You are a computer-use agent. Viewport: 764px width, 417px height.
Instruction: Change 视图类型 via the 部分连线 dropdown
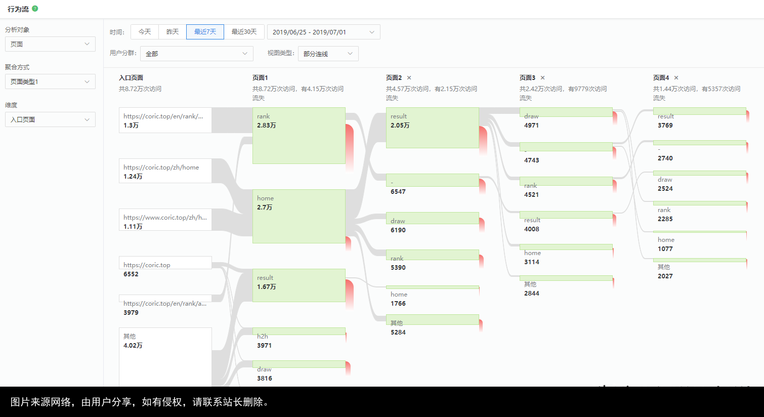point(328,53)
